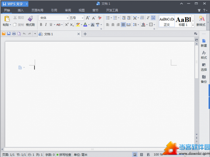The height and width of the screenshot is (157, 210).
Task: Apply the 正文 style
Action: [167, 21]
